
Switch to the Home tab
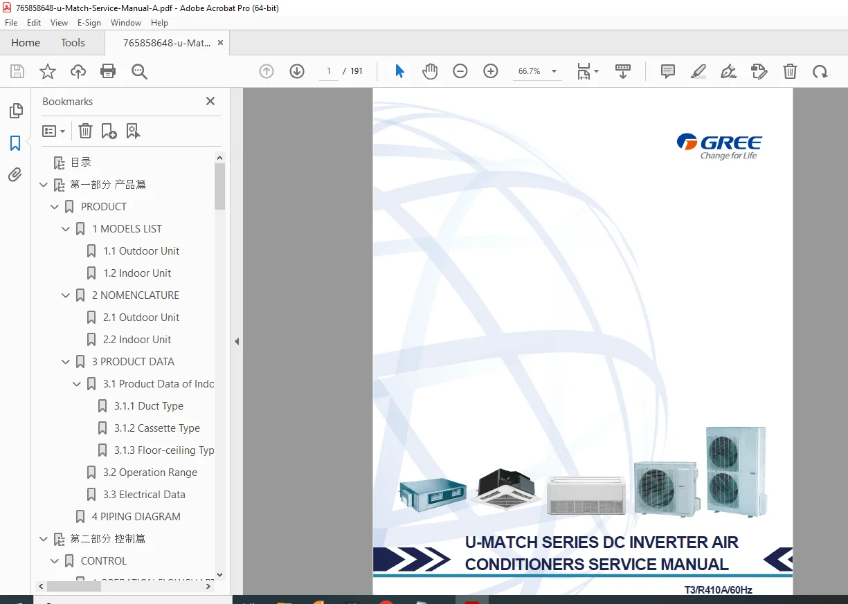26,43
